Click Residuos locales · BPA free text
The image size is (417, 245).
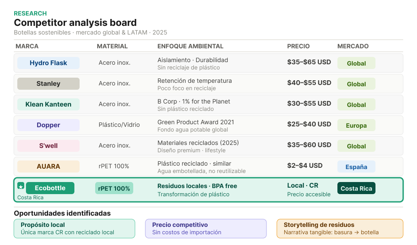tap(197, 186)
